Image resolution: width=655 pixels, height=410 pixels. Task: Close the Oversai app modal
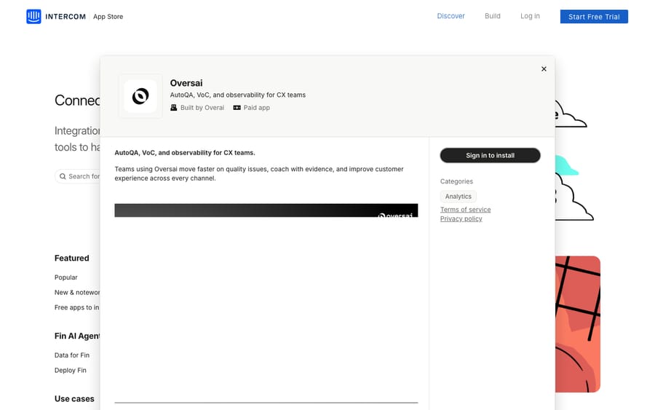click(x=544, y=69)
